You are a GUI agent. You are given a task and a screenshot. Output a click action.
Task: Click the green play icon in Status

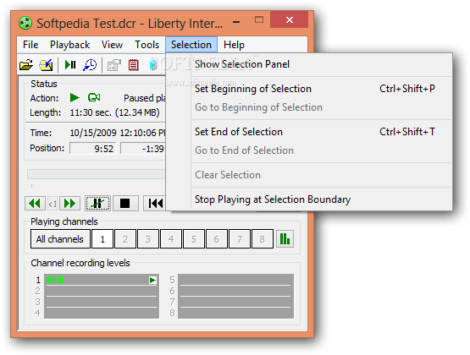click(x=75, y=97)
